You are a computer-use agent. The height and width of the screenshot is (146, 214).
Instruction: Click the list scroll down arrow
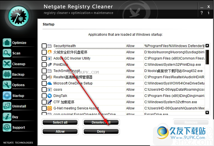(x=207, y=113)
